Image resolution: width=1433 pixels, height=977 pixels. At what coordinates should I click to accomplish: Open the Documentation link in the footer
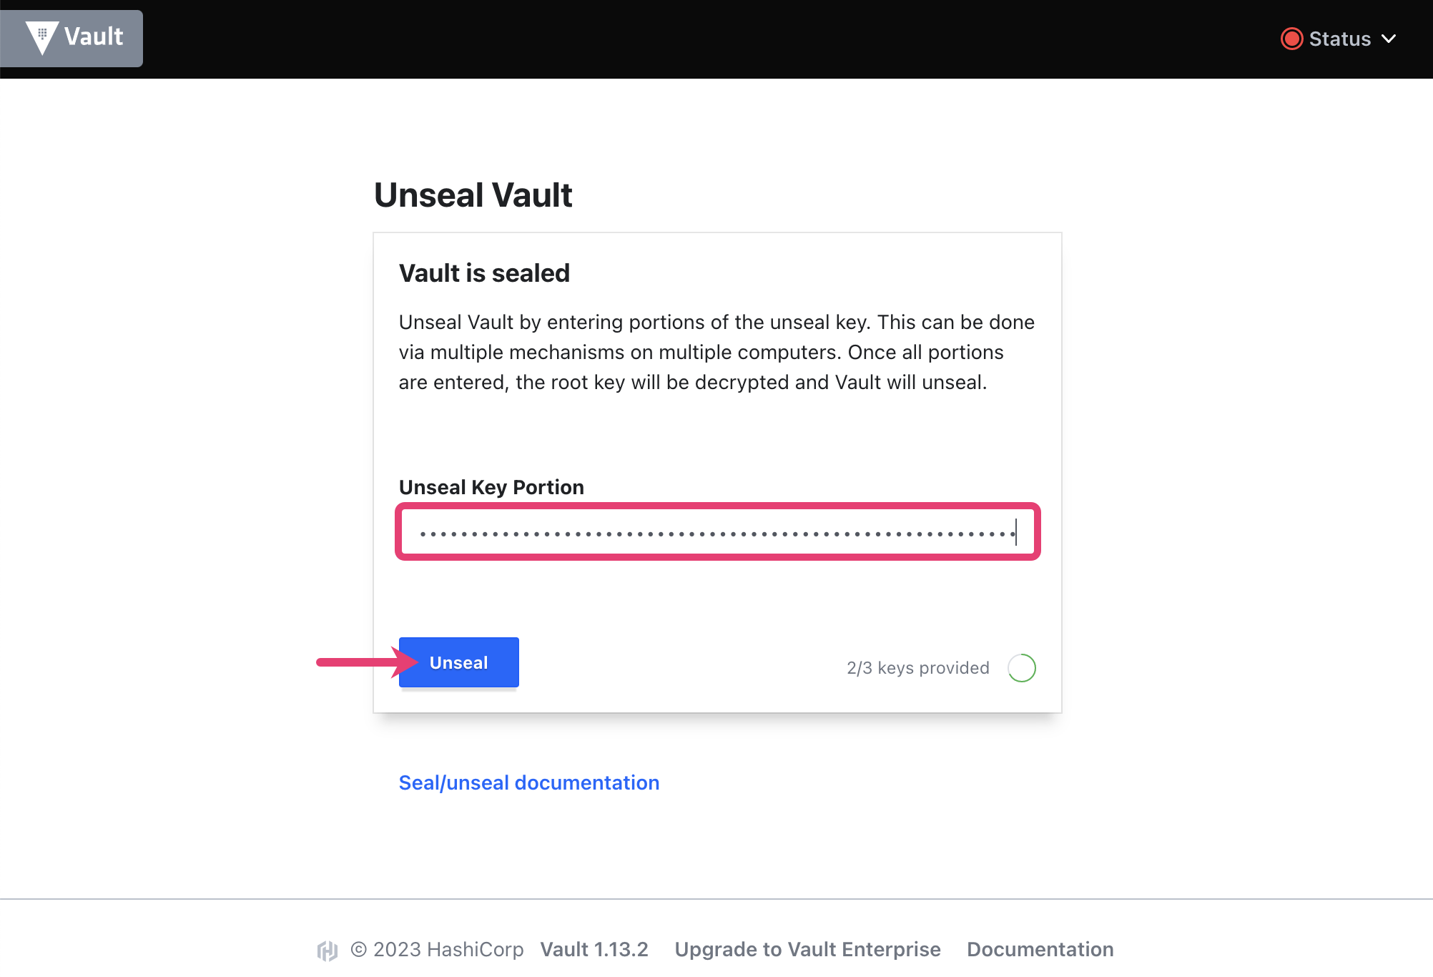[1040, 949]
